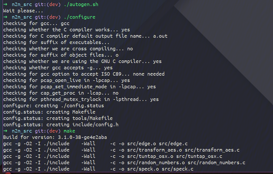Click the make command at the prompt
This screenshot has width=273, height=174.
coord(69,131)
